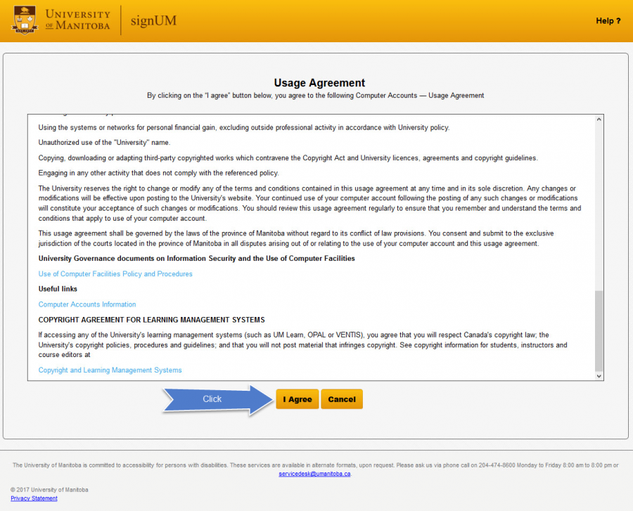The height and width of the screenshot is (511, 633).
Task: Open Copyright and Learning Management Systems link
Action: pyautogui.click(x=110, y=370)
